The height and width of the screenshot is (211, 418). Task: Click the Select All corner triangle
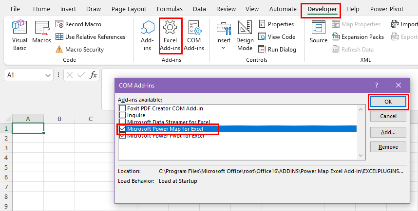point(7,119)
